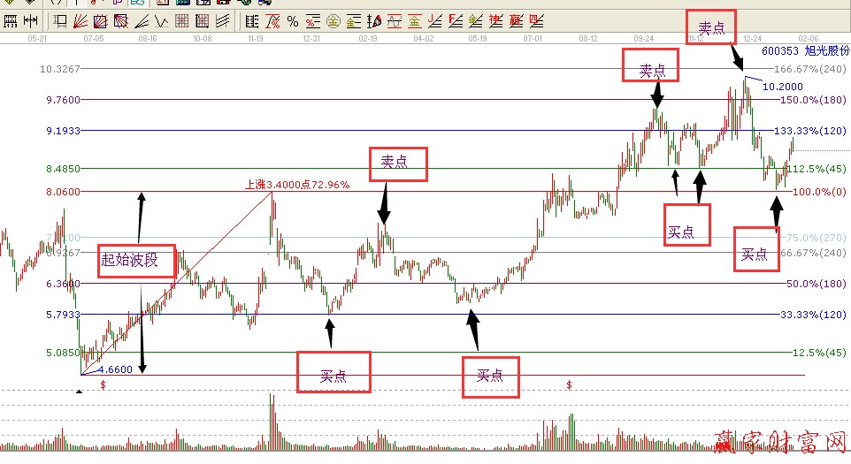Click the rightmost 买点 annotation box
This screenshot has height=464, width=851.
pyautogui.click(x=754, y=253)
